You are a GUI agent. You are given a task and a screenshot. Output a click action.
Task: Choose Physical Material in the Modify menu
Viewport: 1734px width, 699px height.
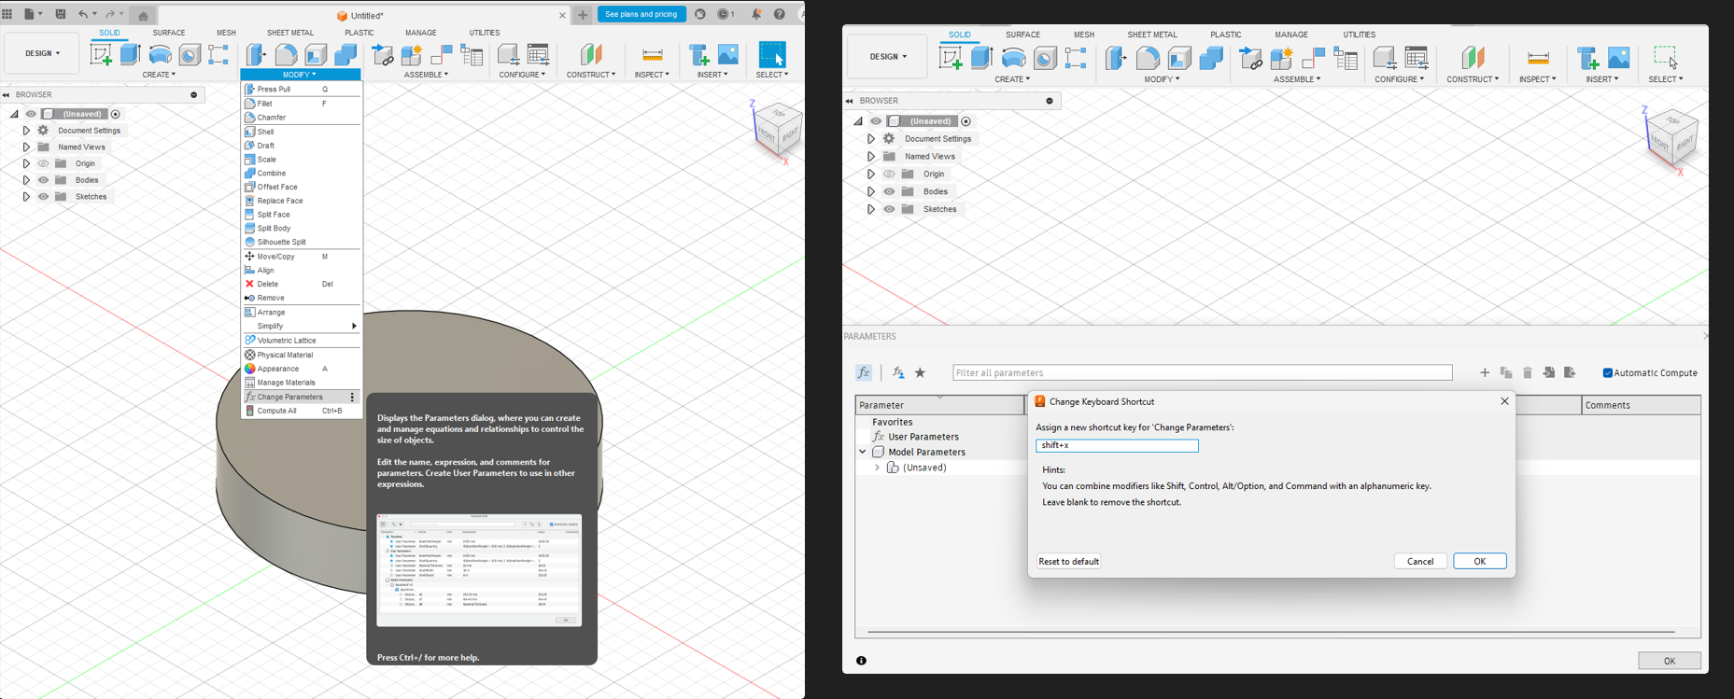[285, 355]
